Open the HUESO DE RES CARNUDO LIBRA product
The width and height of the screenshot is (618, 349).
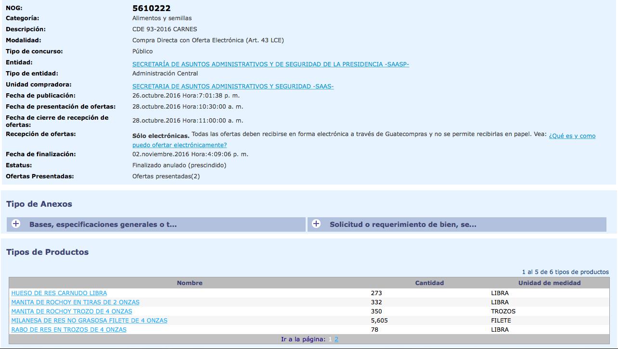pyautogui.click(x=59, y=293)
